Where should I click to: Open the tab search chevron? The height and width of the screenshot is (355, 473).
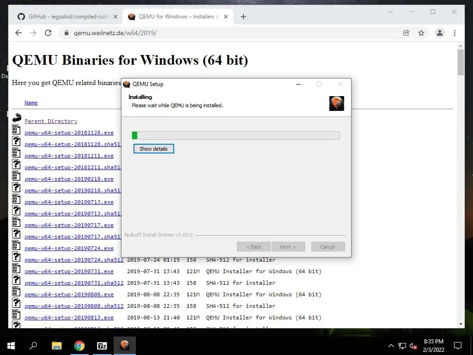[390, 12]
